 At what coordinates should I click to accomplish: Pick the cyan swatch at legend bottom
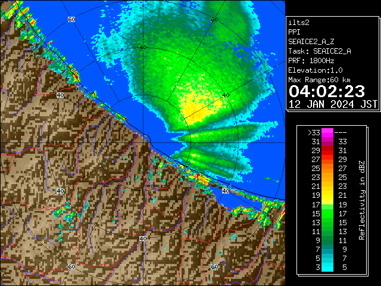pyautogui.click(x=327, y=267)
